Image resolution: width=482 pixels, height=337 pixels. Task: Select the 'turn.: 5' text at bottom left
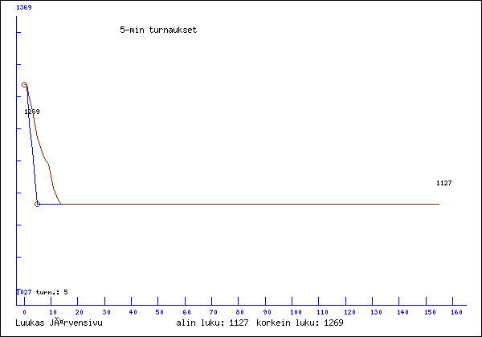(x=52, y=292)
